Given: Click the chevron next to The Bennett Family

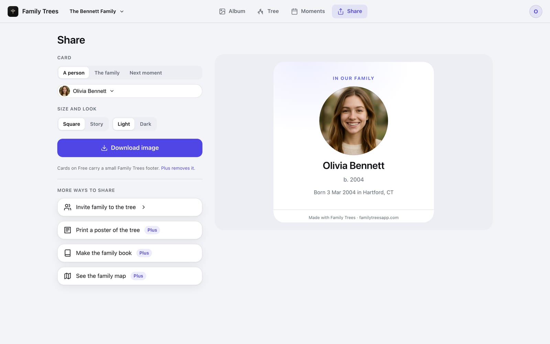Looking at the screenshot, I should click(x=122, y=11).
